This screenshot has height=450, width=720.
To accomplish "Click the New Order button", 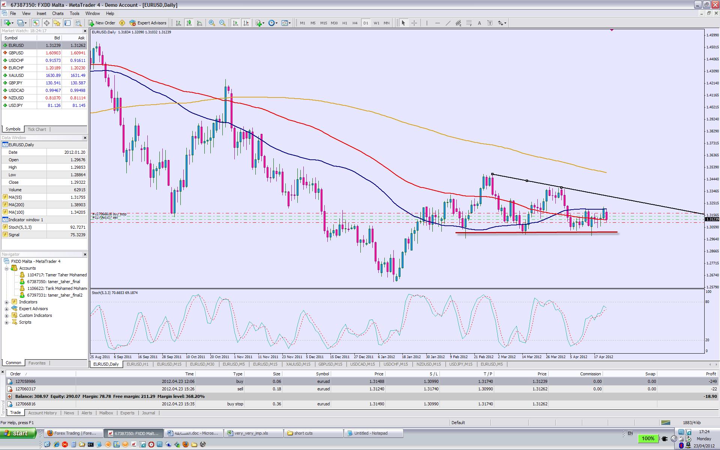I will (102, 23).
